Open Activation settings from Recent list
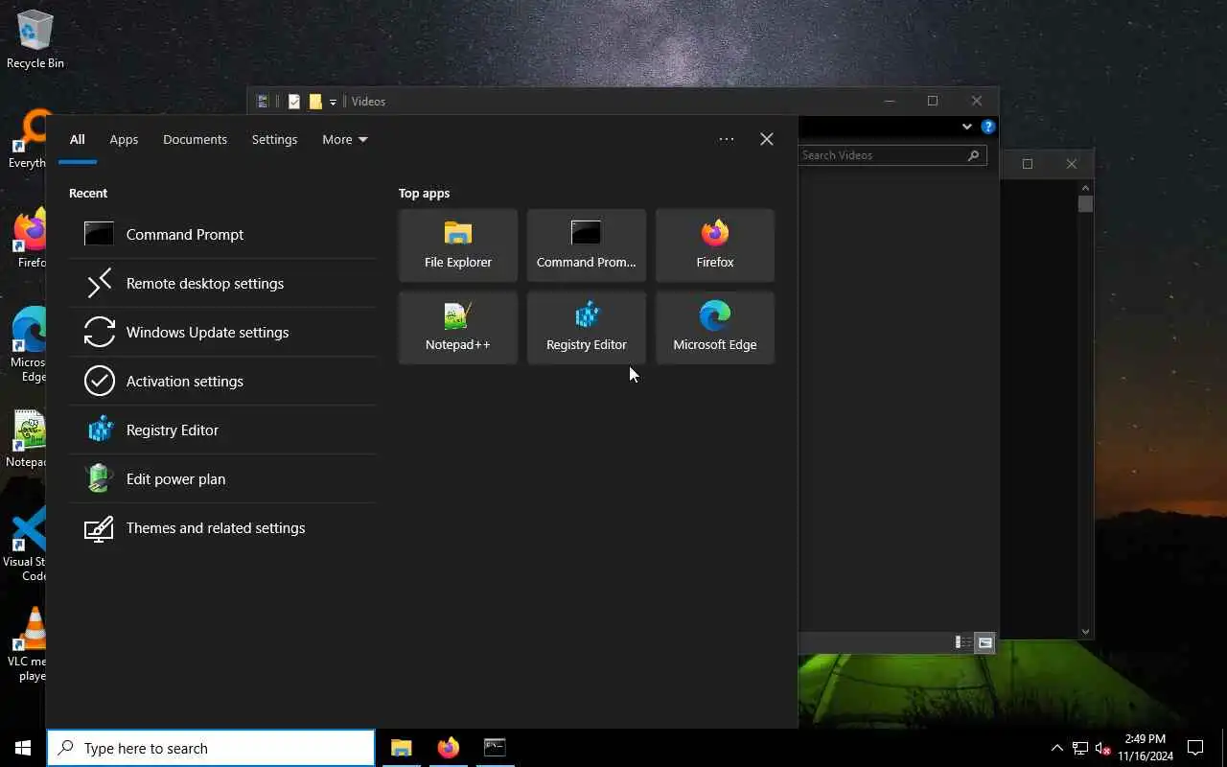Viewport: 1227px width, 767px height. [x=222, y=381]
